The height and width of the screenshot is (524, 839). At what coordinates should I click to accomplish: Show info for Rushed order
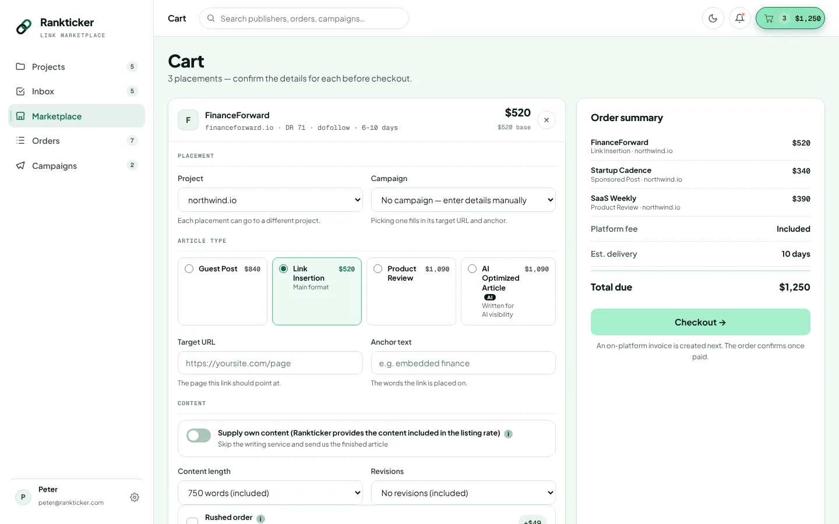260,519
